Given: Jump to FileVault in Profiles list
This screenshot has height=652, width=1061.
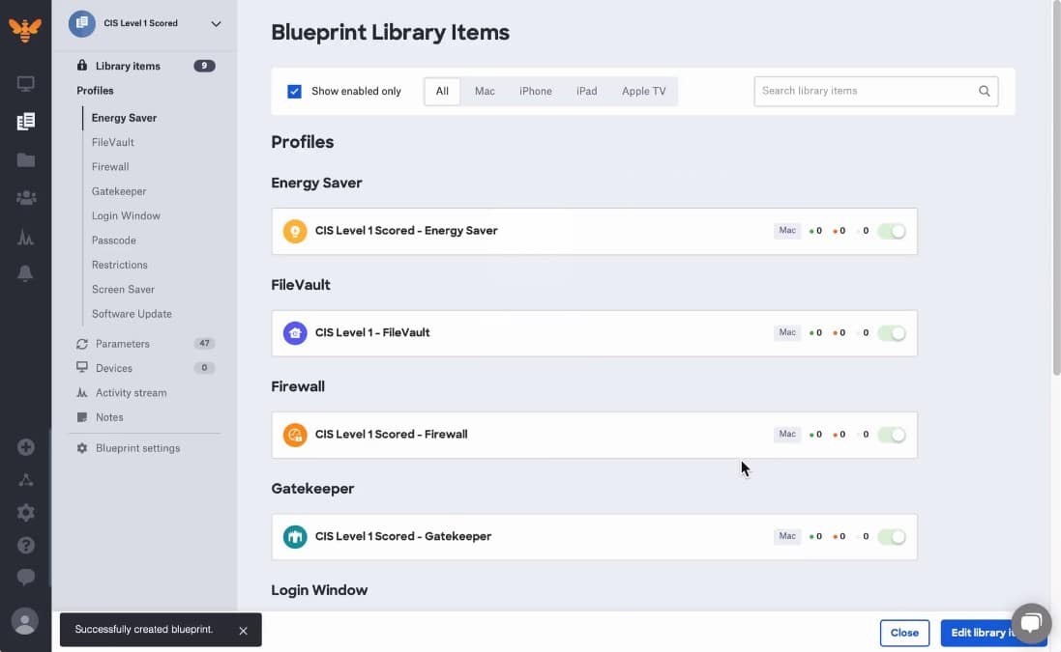Looking at the screenshot, I should point(113,143).
